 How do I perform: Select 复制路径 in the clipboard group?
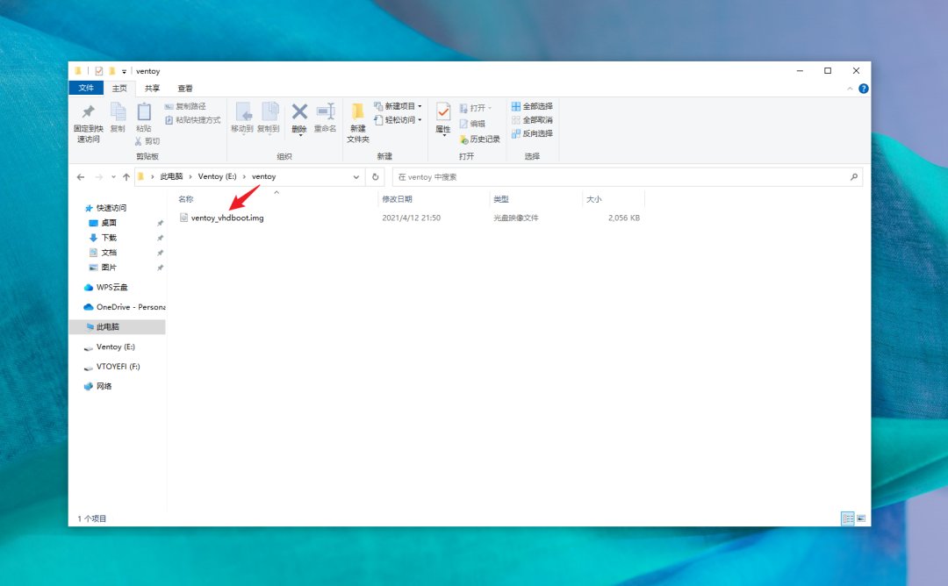click(x=185, y=106)
